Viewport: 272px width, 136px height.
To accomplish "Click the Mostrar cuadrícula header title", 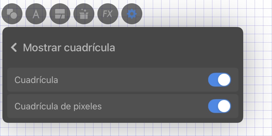I will (x=69, y=47).
